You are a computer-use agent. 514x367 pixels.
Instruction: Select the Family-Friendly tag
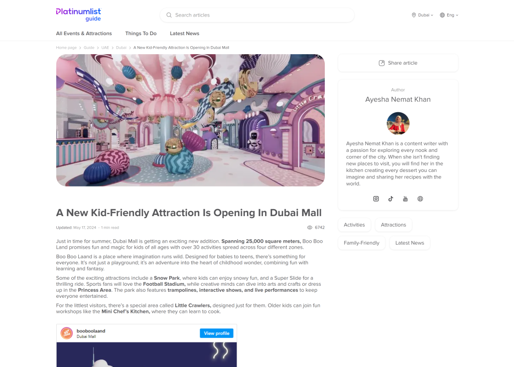pyautogui.click(x=361, y=243)
